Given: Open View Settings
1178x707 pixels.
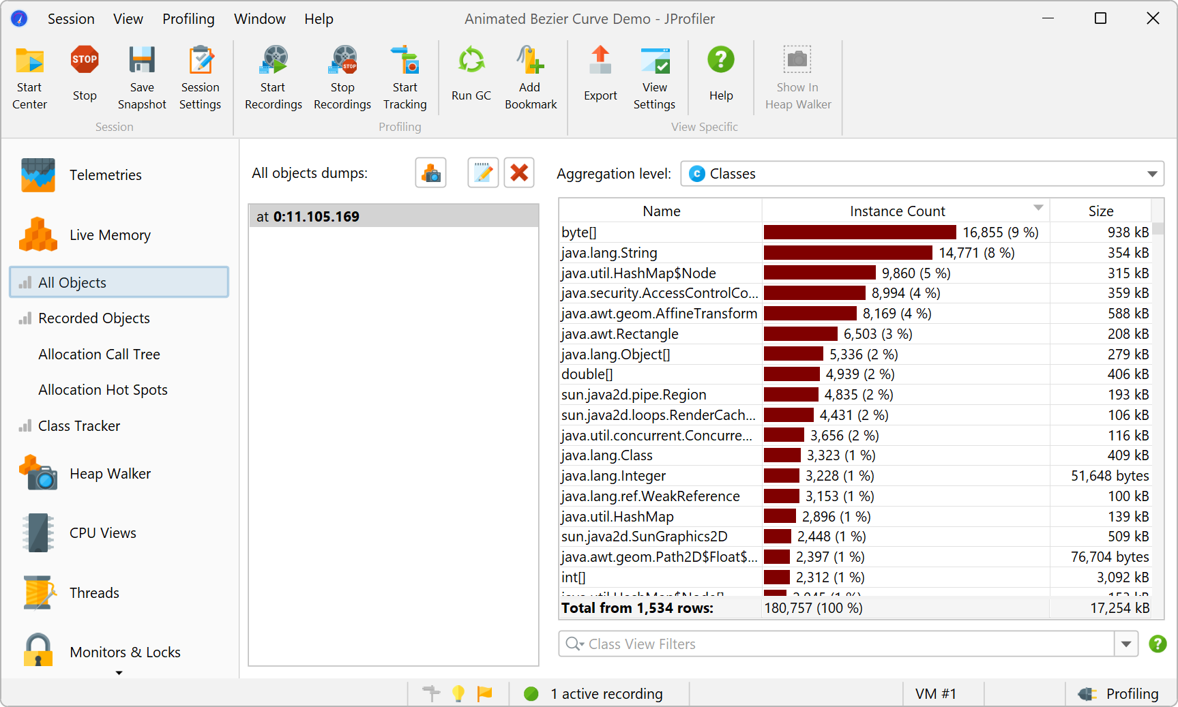Looking at the screenshot, I should click(654, 77).
